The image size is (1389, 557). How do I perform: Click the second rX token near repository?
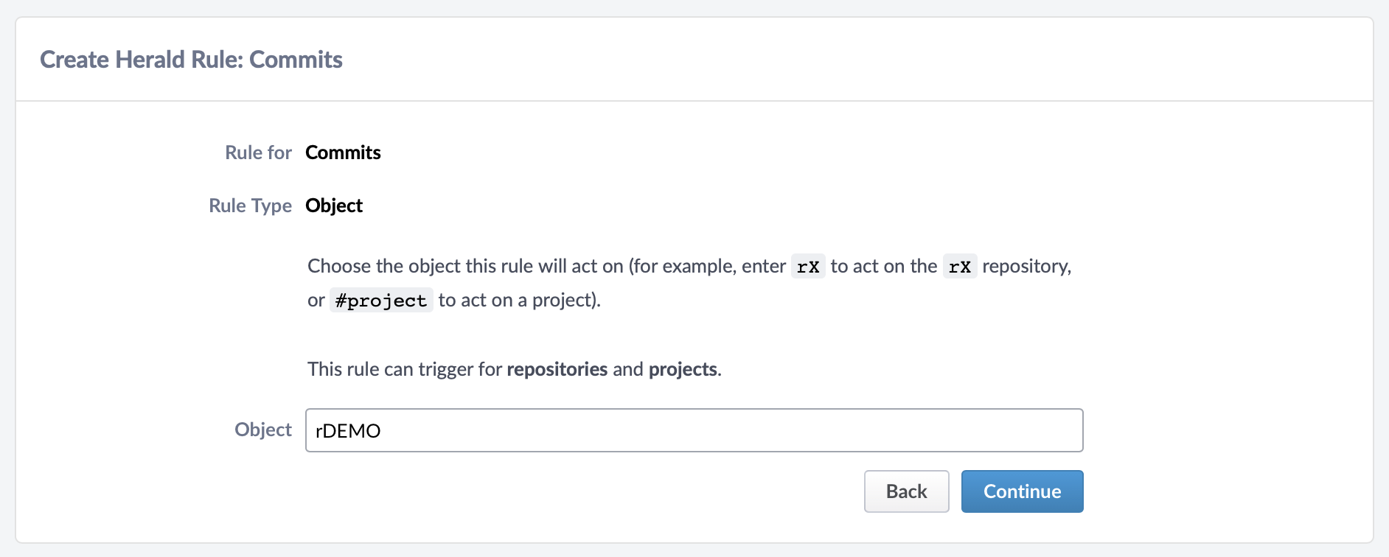[x=960, y=267]
